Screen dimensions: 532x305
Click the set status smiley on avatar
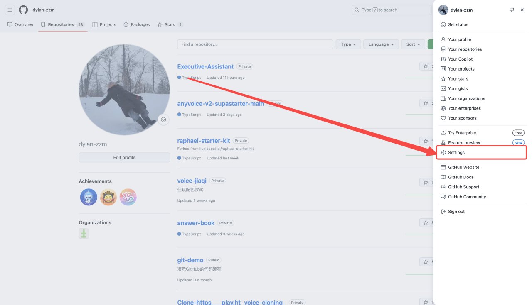(163, 120)
